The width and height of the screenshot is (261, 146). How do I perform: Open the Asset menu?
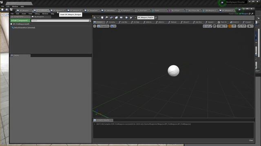tap(24, 14)
